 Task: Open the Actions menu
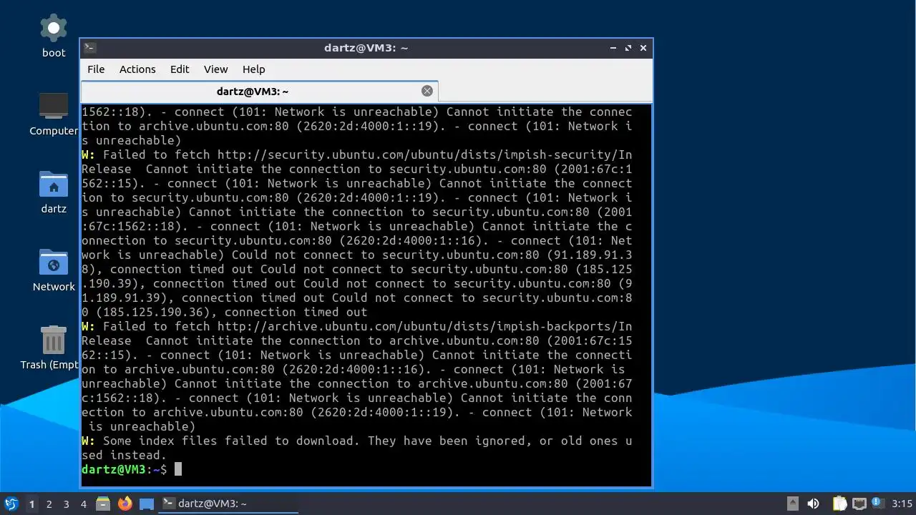(137, 69)
